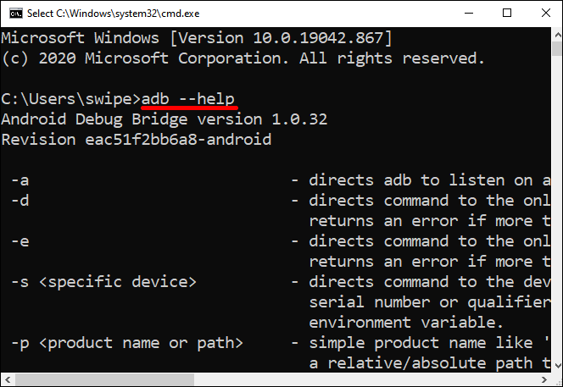The width and height of the screenshot is (563, 387).
Task: Click the Android Debug Bridge version line
Action: [164, 119]
